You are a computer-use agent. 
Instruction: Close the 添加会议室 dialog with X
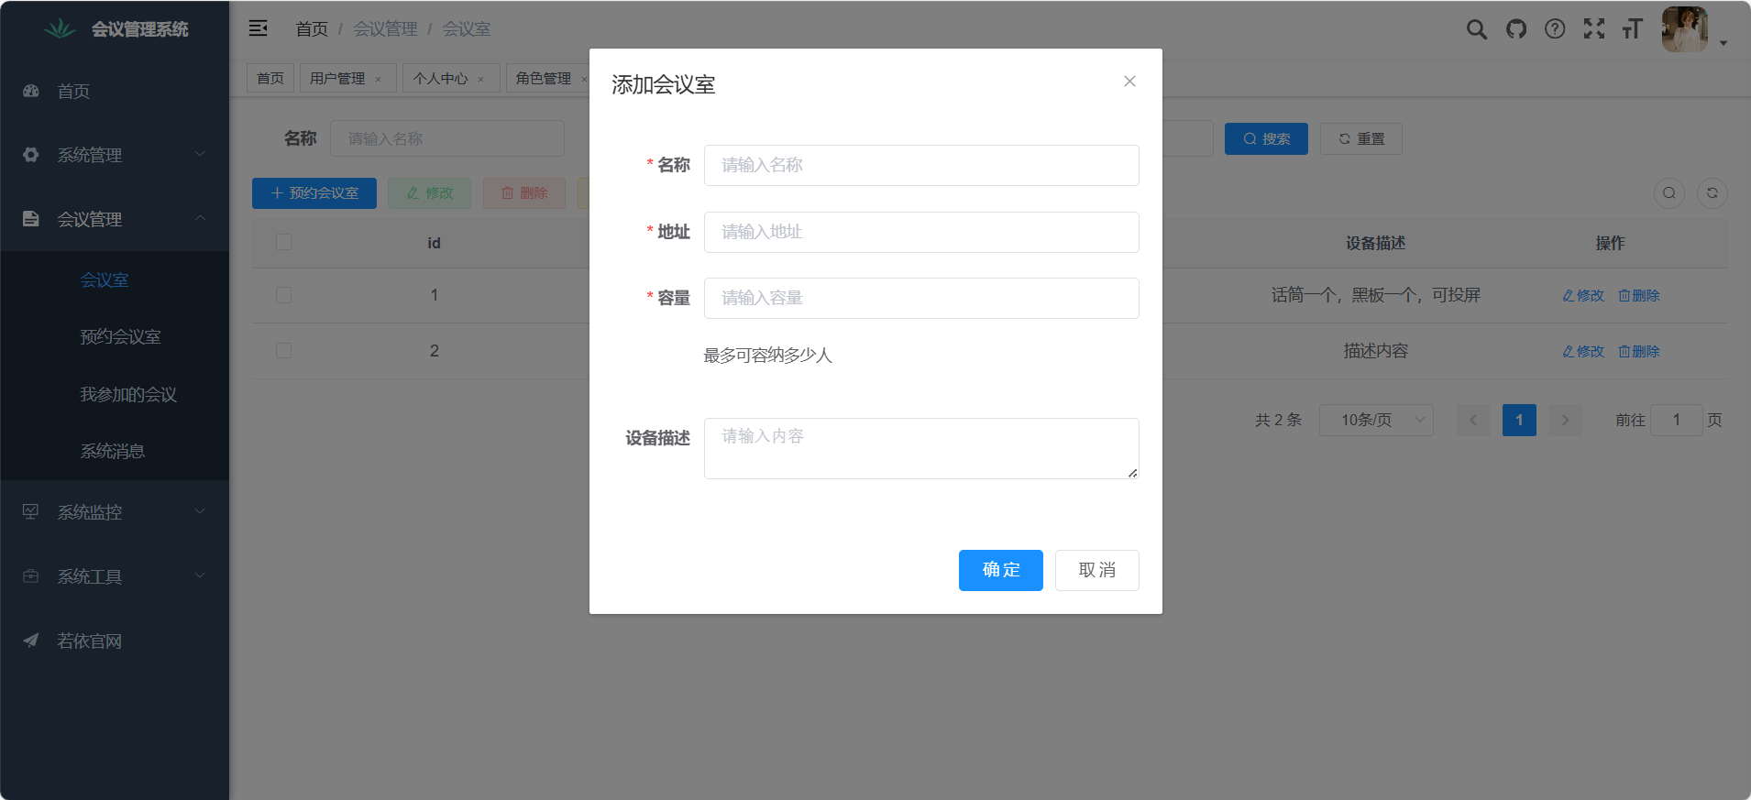[x=1129, y=82]
